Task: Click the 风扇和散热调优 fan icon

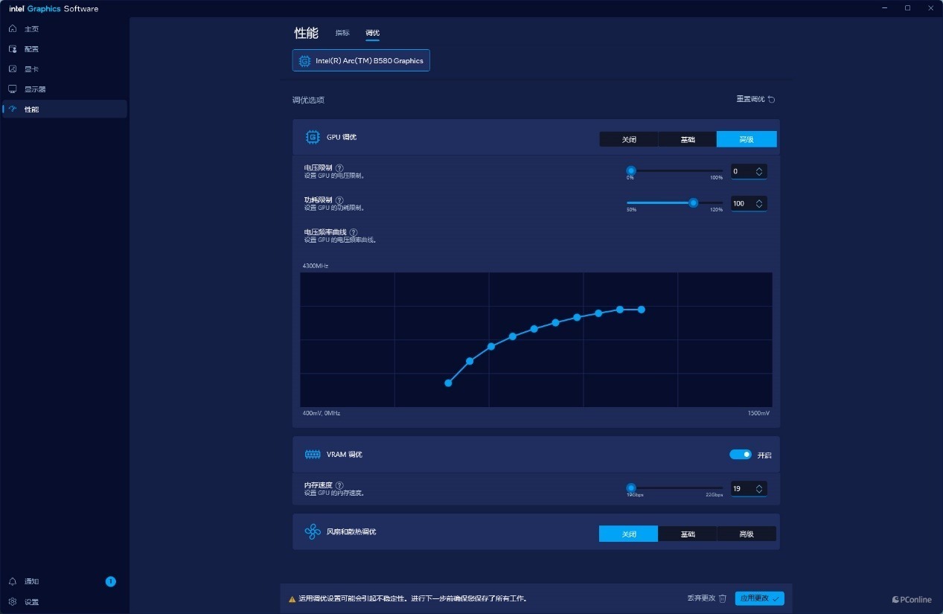Action: tap(313, 532)
